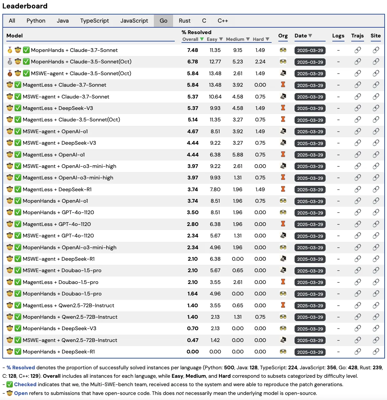Open Site link for MSWE-agent + OpenAI-o3-mini-high
The width and height of the screenshot is (387, 400).
[x=376, y=166]
